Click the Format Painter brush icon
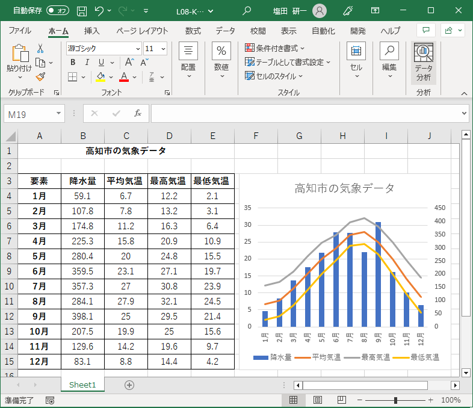Viewport: 473px width, 408px height. (x=40, y=76)
